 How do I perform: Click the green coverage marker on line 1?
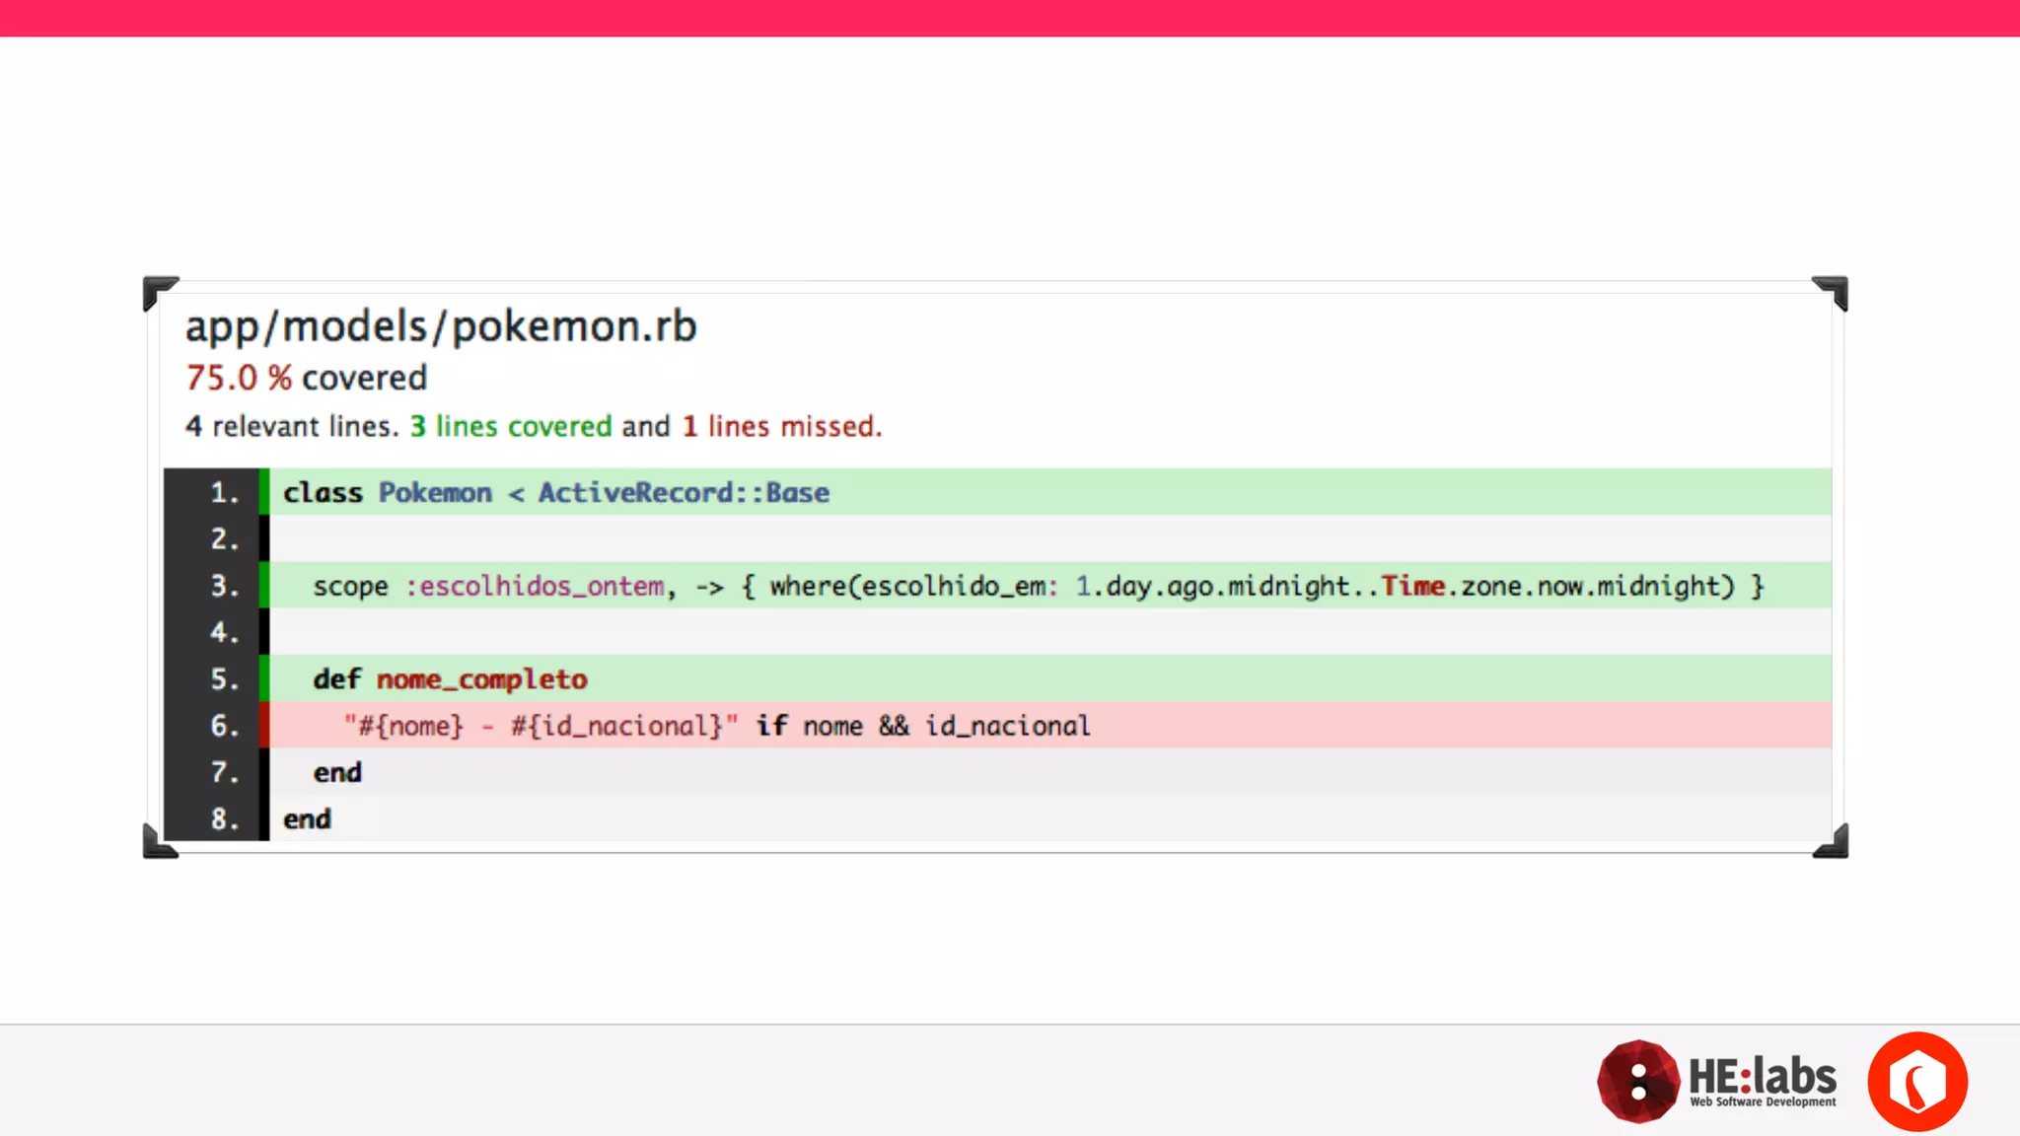point(264,491)
